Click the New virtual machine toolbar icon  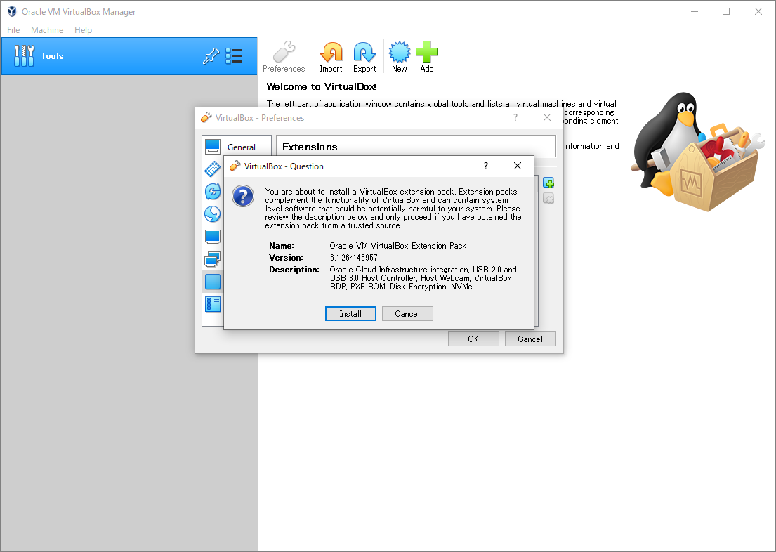400,57
